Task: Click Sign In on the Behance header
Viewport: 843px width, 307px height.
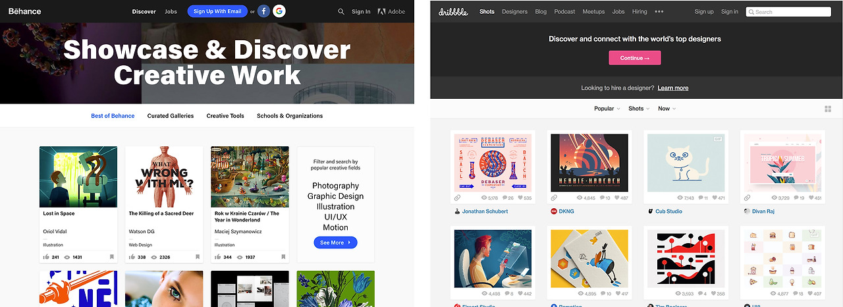Action: [x=361, y=11]
